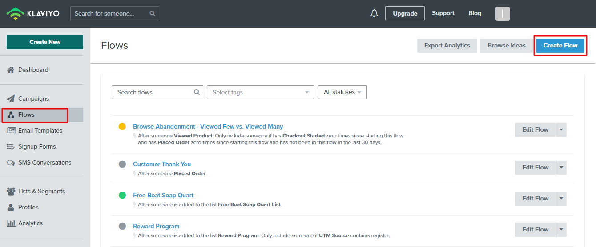Click the gray status dot for Customer Thank You

122,164
